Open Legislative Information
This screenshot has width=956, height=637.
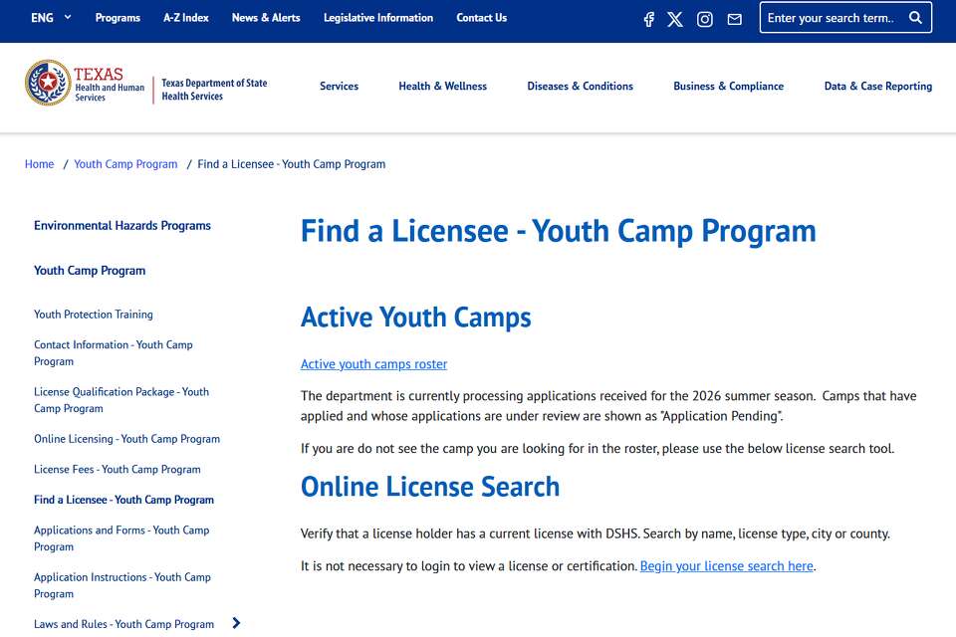(378, 18)
